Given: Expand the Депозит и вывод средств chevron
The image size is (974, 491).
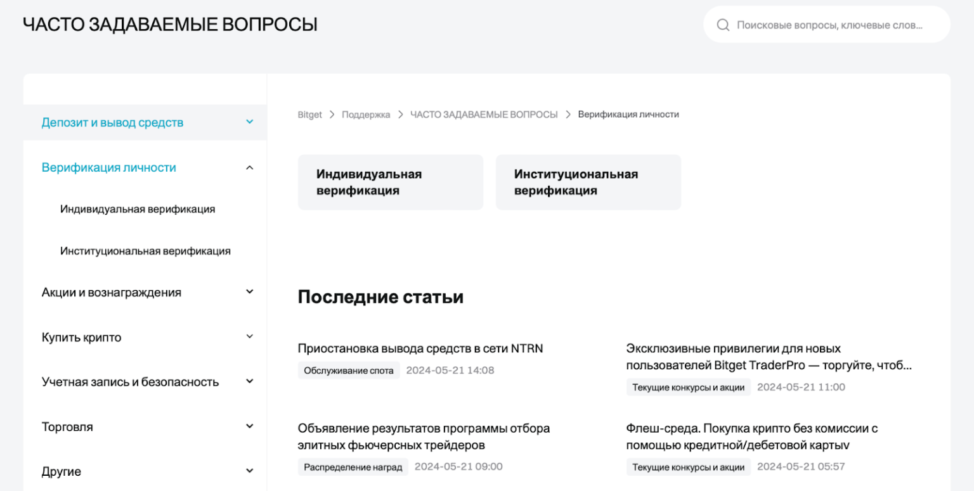Looking at the screenshot, I should 249,122.
